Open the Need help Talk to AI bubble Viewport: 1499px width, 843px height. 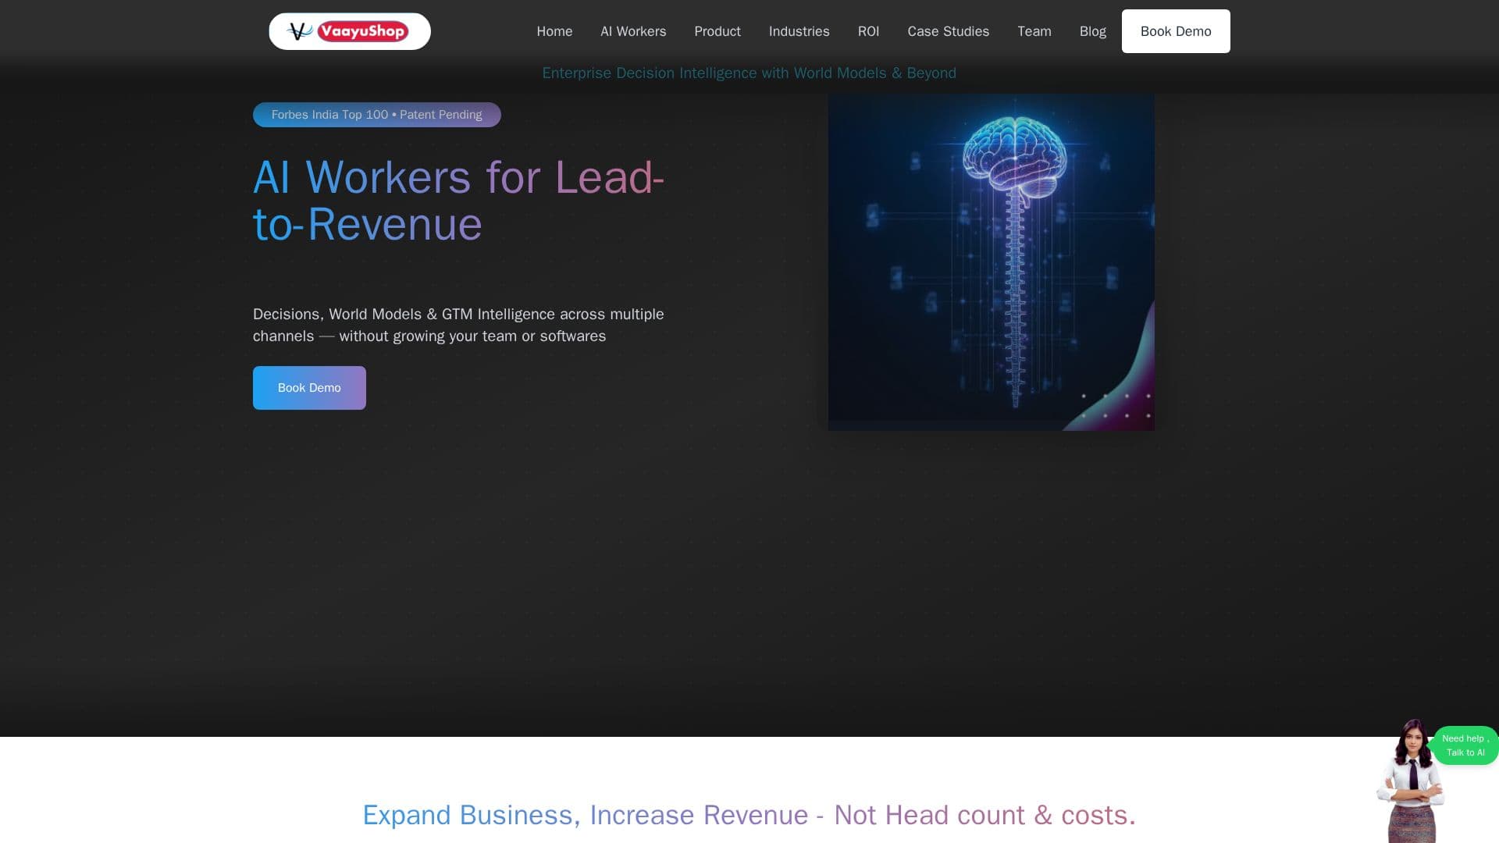(x=1465, y=745)
